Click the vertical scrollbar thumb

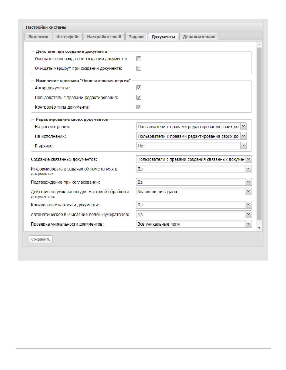point(259,134)
